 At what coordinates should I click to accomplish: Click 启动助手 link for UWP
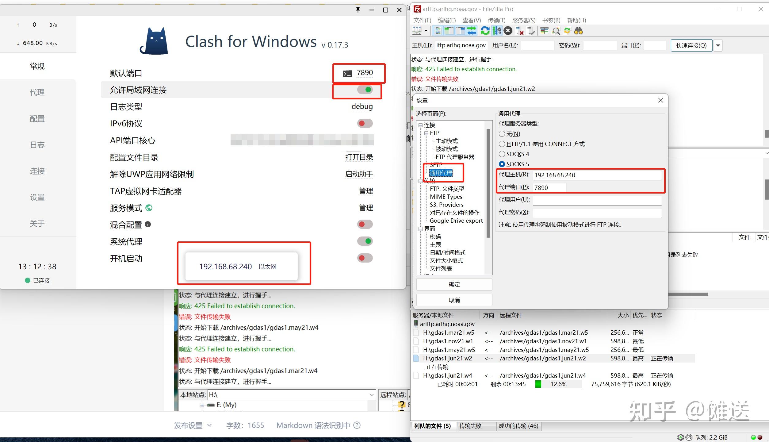[x=359, y=174]
